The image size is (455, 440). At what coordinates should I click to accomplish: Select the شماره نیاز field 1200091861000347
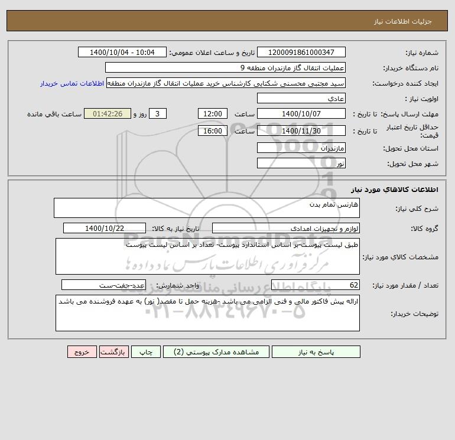pyautogui.click(x=301, y=52)
